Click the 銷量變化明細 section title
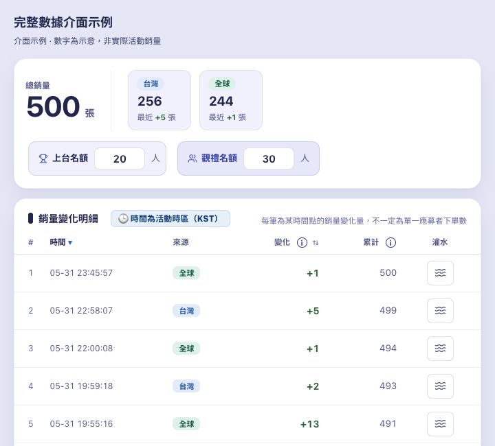The height and width of the screenshot is (446, 495). tap(68, 219)
